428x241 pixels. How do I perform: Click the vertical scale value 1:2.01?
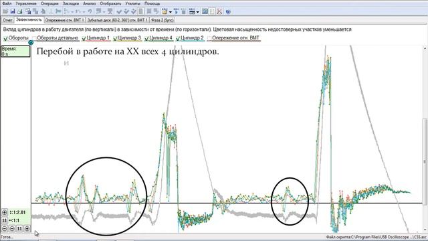(x=17, y=212)
